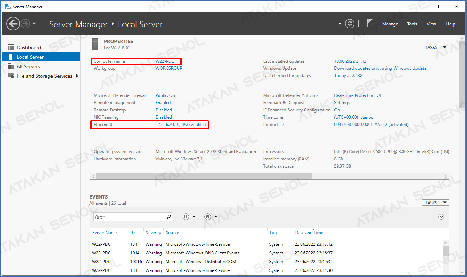Click the All Servers icon in sidebar
467x277 pixels.
click(11, 66)
